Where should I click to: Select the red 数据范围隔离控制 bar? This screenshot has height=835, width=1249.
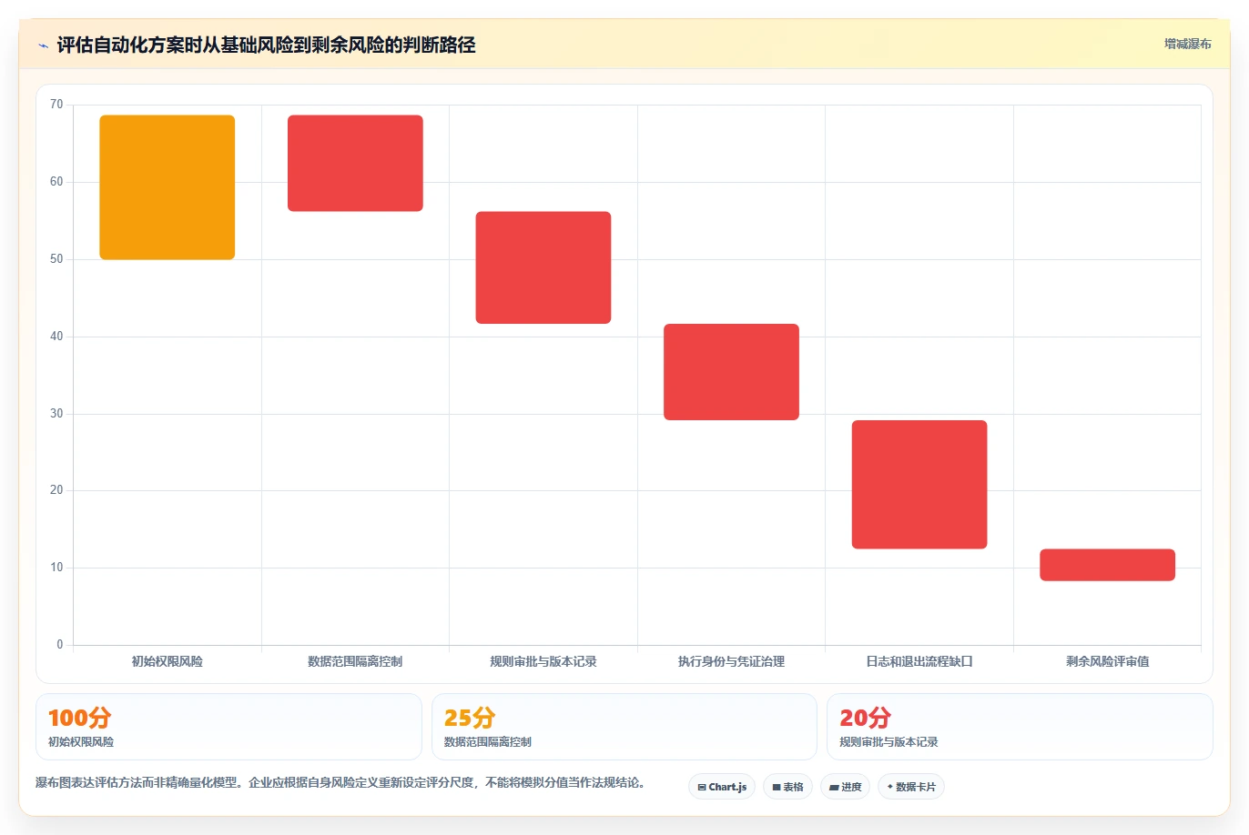pyautogui.click(x=355, y=164)
